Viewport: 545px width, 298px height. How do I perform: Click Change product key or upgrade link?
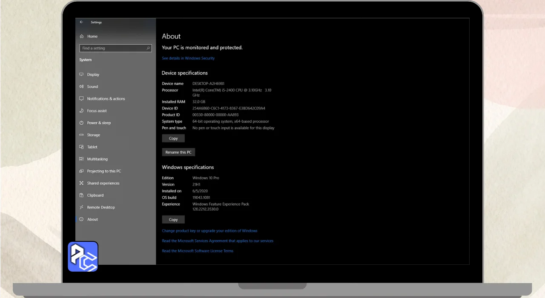209,231
